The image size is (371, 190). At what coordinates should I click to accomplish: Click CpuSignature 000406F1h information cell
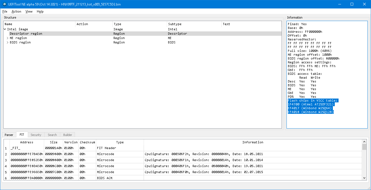click(253, 166)
